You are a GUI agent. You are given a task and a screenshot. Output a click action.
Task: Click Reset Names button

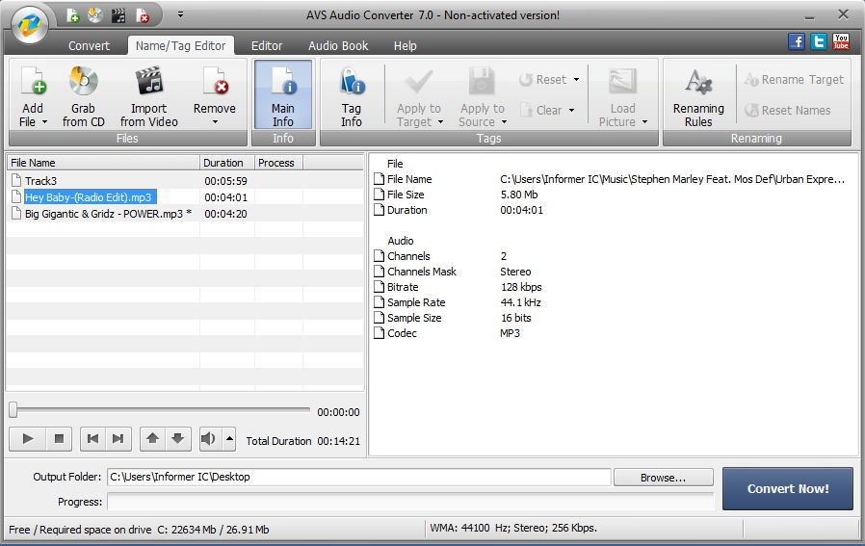(x=787, y=111)
